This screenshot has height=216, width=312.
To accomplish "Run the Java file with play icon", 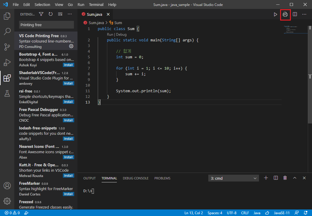I will coord(275,14).
